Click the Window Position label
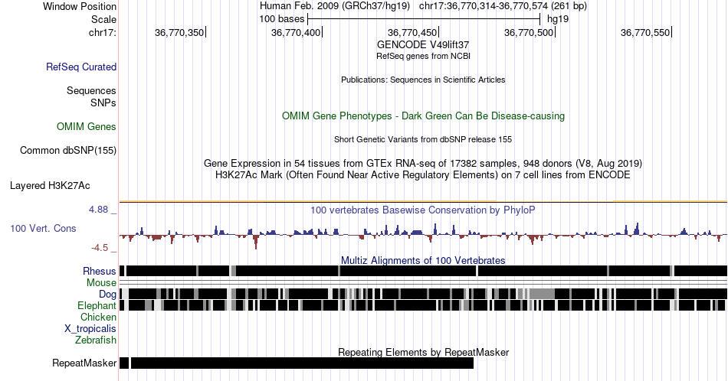Image resolution: width=728 pixels, height=381 pixels. click(80, 6)
